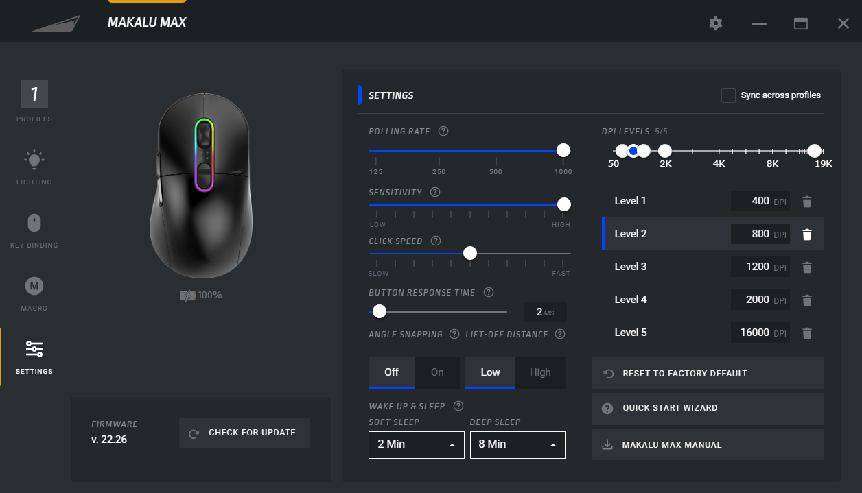Set Angle Snapping to Off
Image resolution: width=862 pixels, height=493 pixels.
point(391,372)
